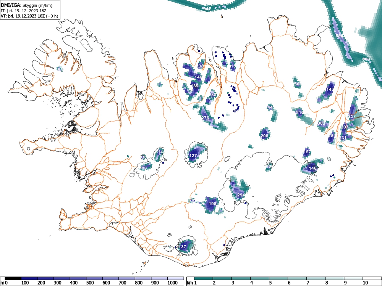Click the visibility value 208 on the map
Screen dimensions: 382x286
tap(264, 136)
